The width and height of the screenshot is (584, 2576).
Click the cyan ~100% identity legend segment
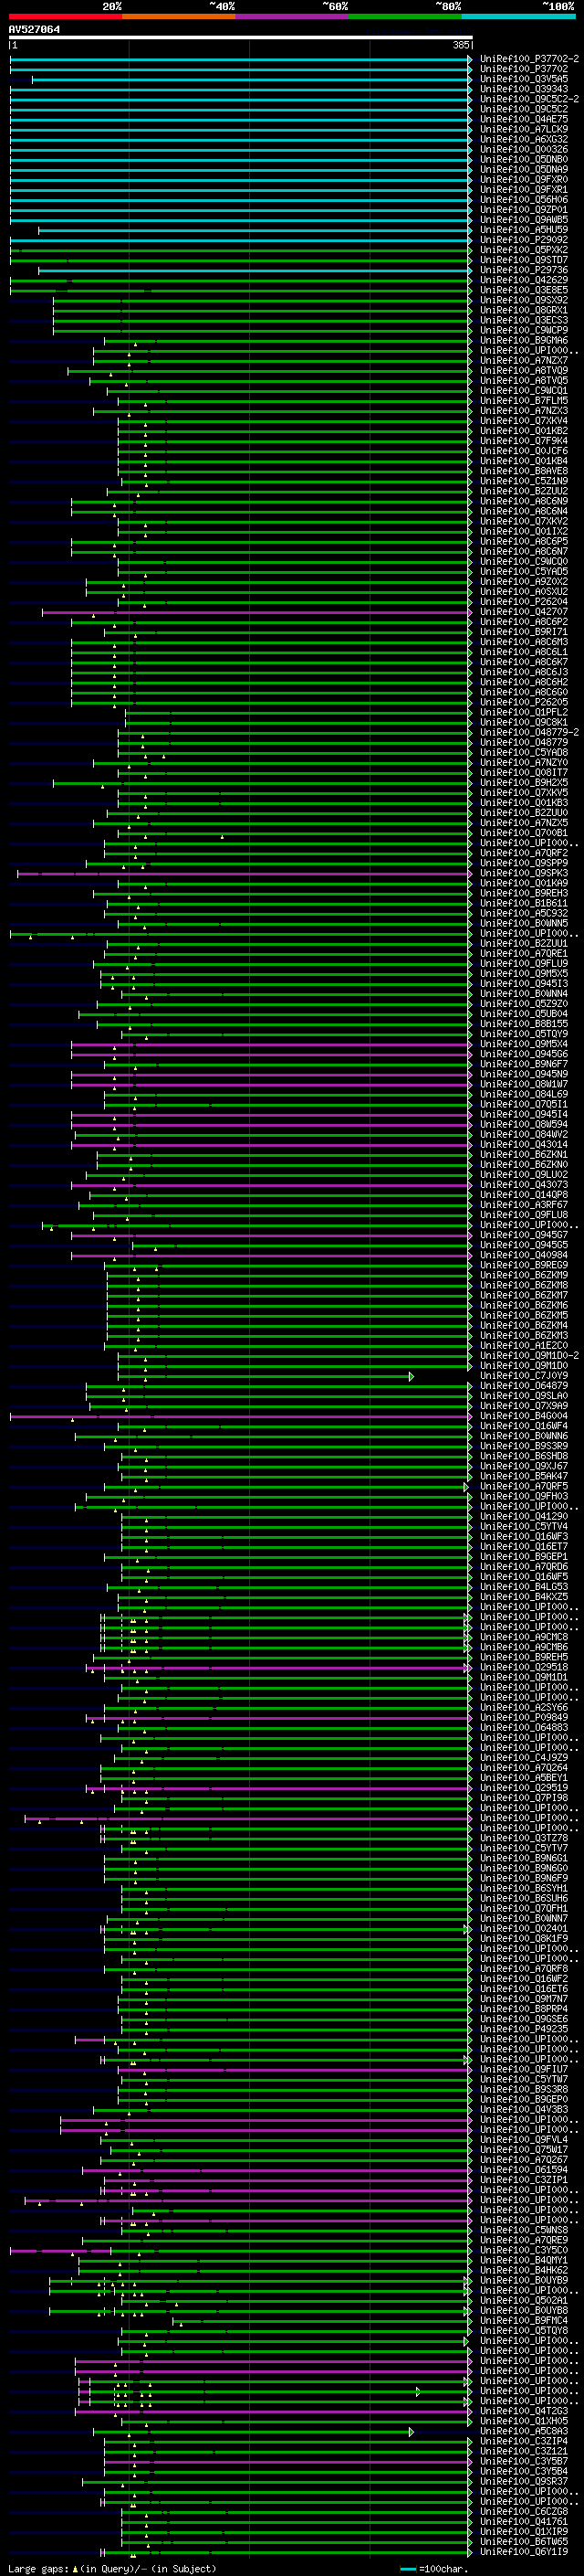pyautogui.click(x=518, y=16)
